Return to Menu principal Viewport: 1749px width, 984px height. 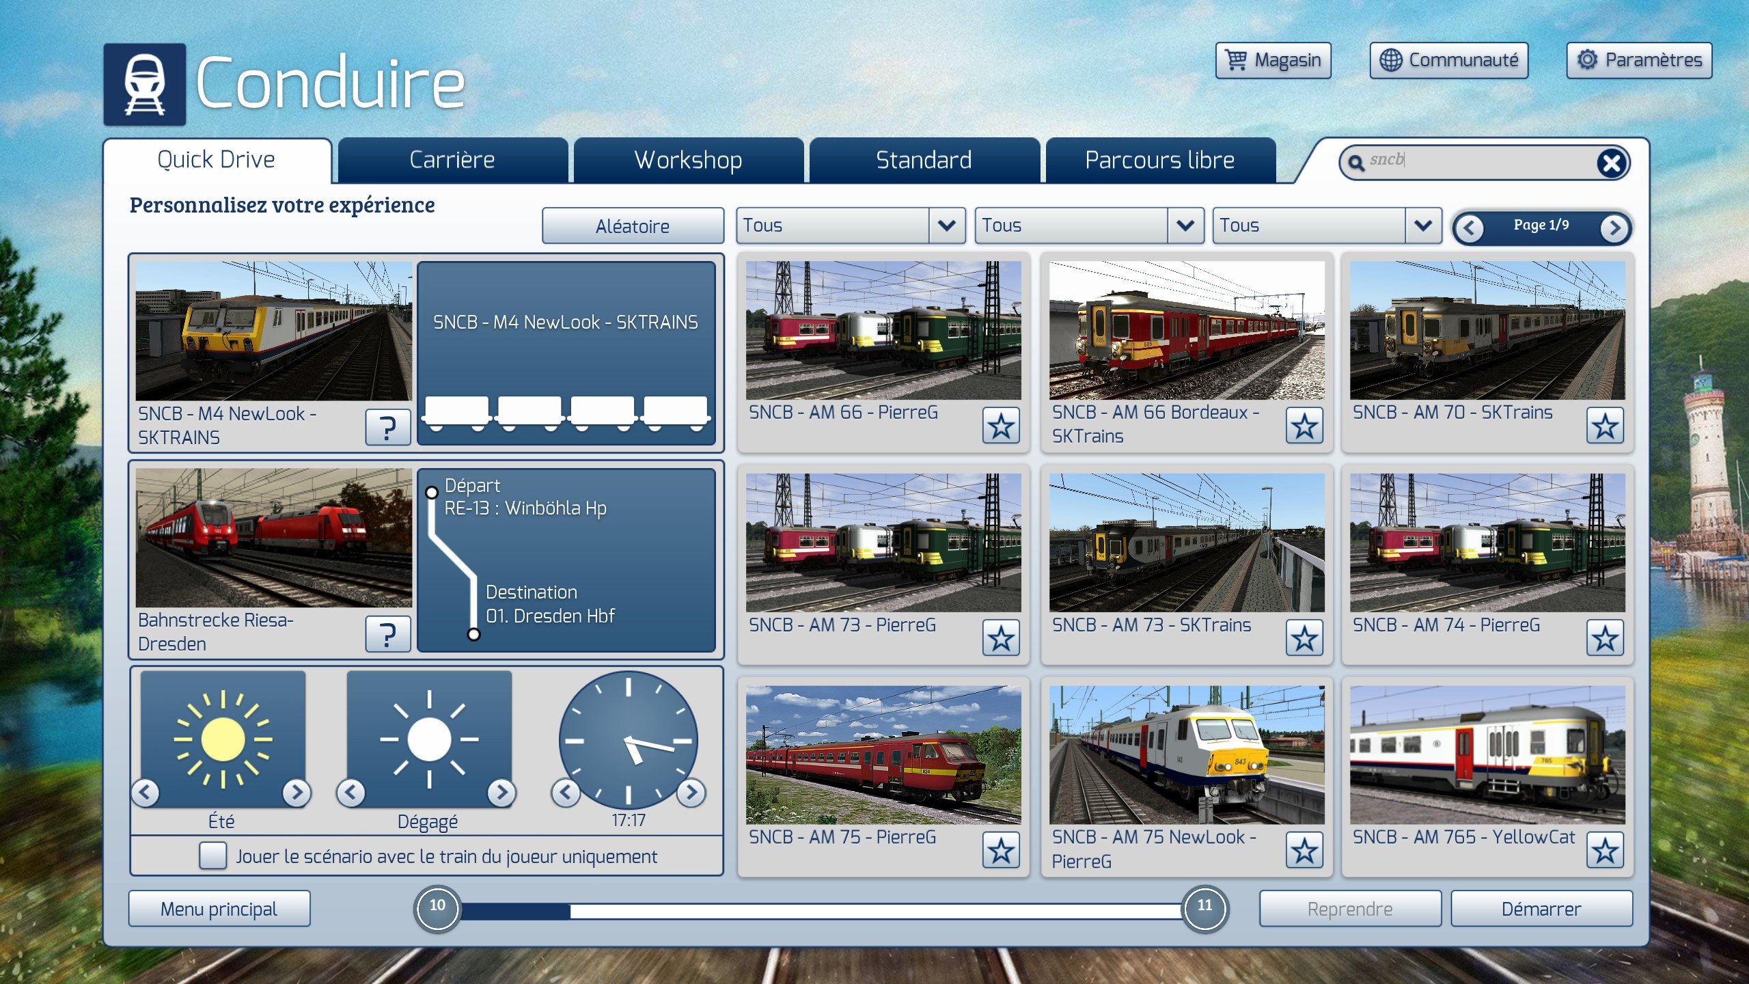pos(219,909)
